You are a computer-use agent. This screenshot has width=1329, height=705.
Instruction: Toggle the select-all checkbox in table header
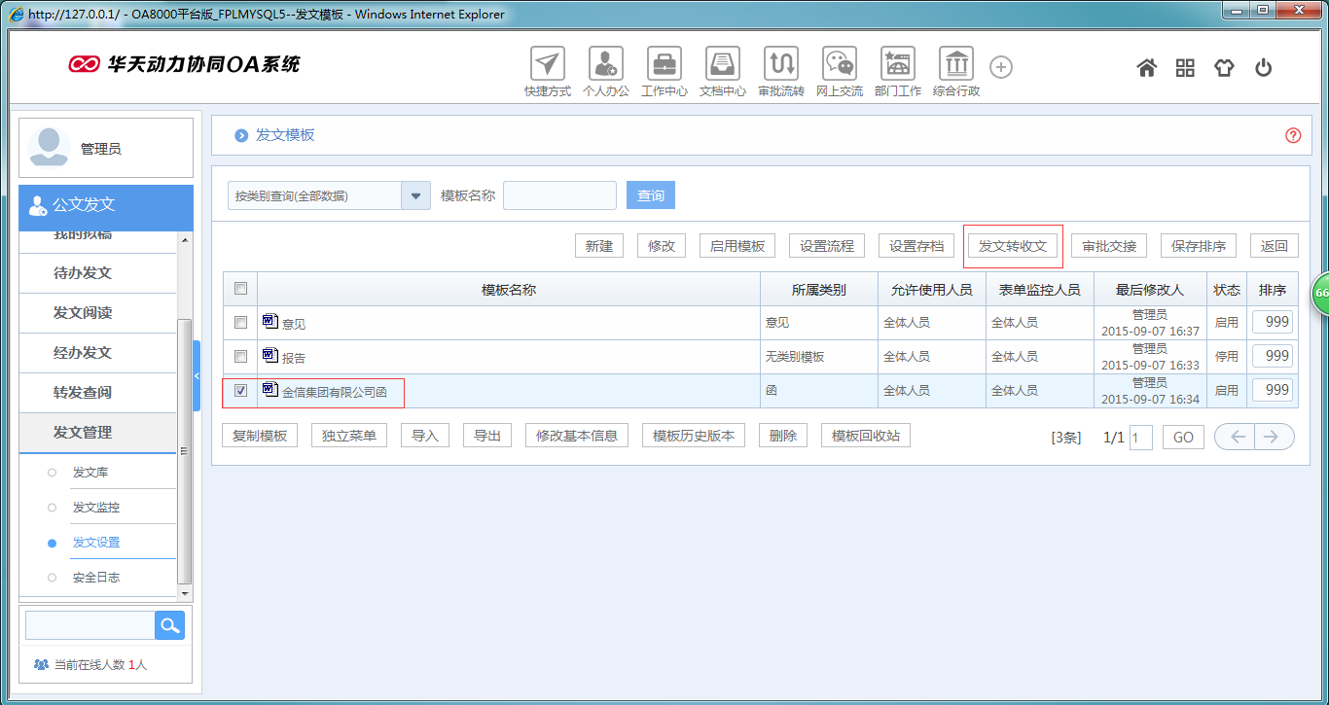pyautogui.click(x=239, y=288)
